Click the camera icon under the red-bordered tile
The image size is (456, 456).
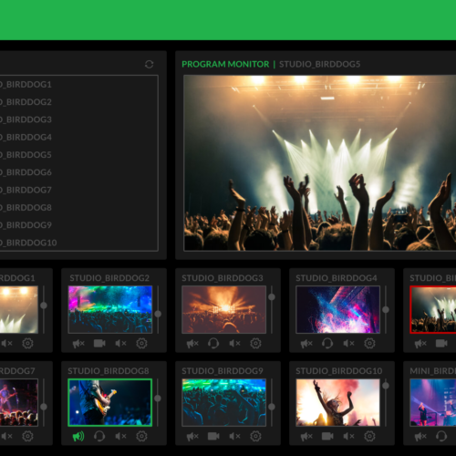click(441, 343)
